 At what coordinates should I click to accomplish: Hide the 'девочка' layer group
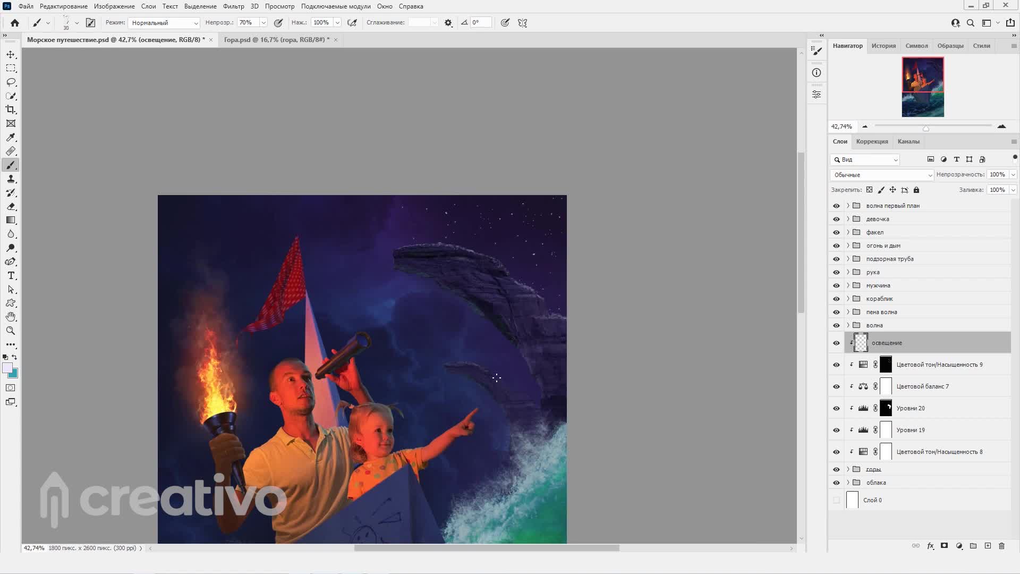[x=836, y=219]
